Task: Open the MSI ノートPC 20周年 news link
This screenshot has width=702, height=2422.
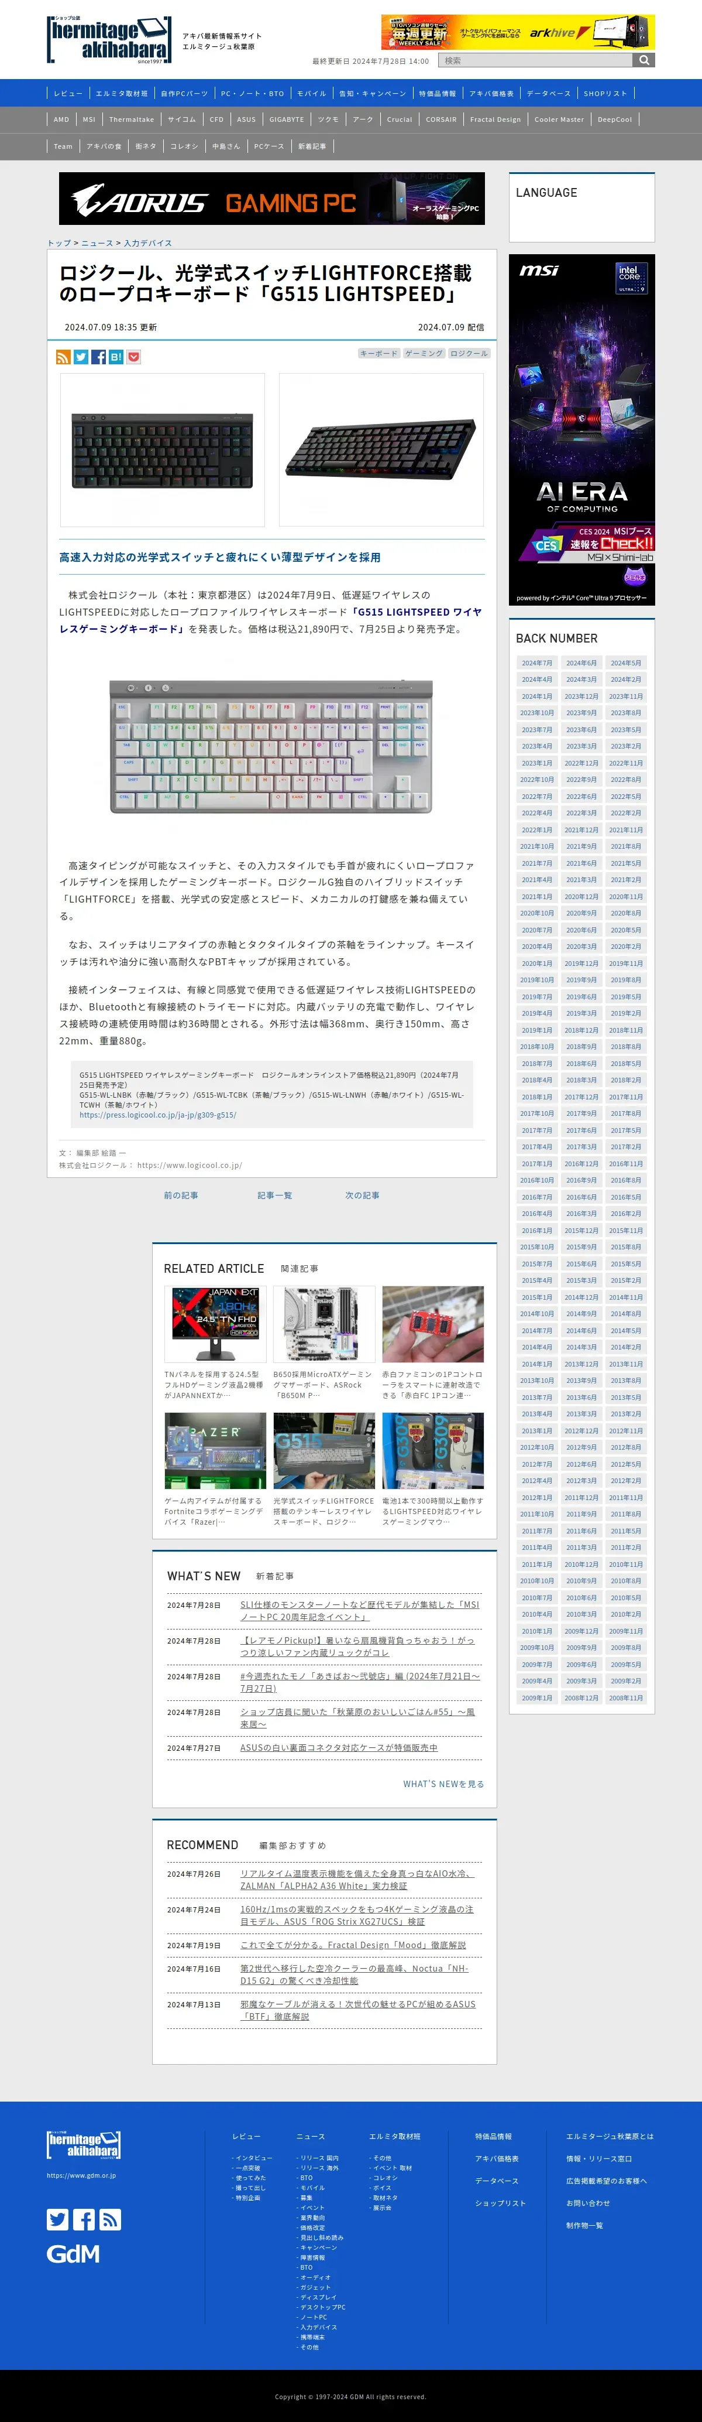Action: (359, 1611)
